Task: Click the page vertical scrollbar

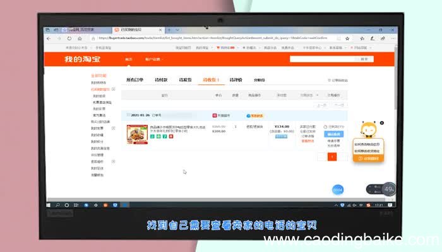Action: click(x=396, y=79)
